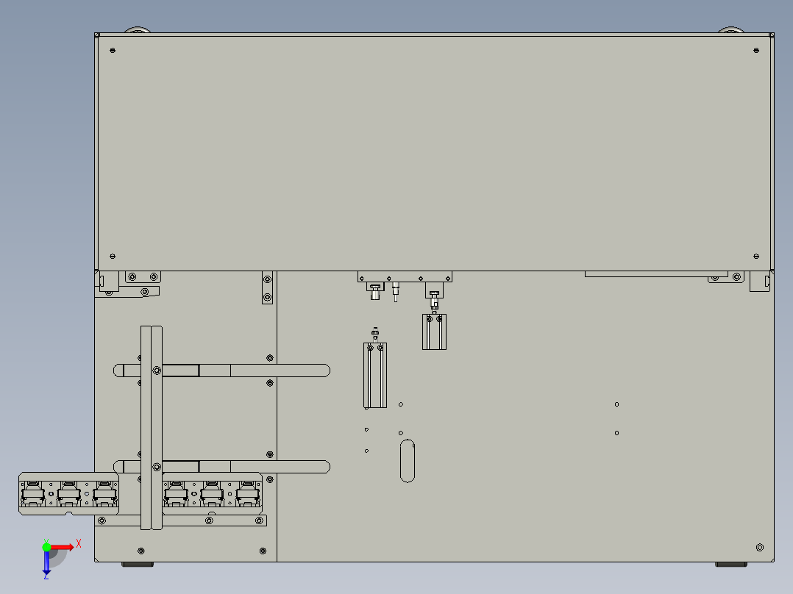793x594 pixels.
Task: Pick the bottom-right screw on the cover panel
Action: point(756,257)
